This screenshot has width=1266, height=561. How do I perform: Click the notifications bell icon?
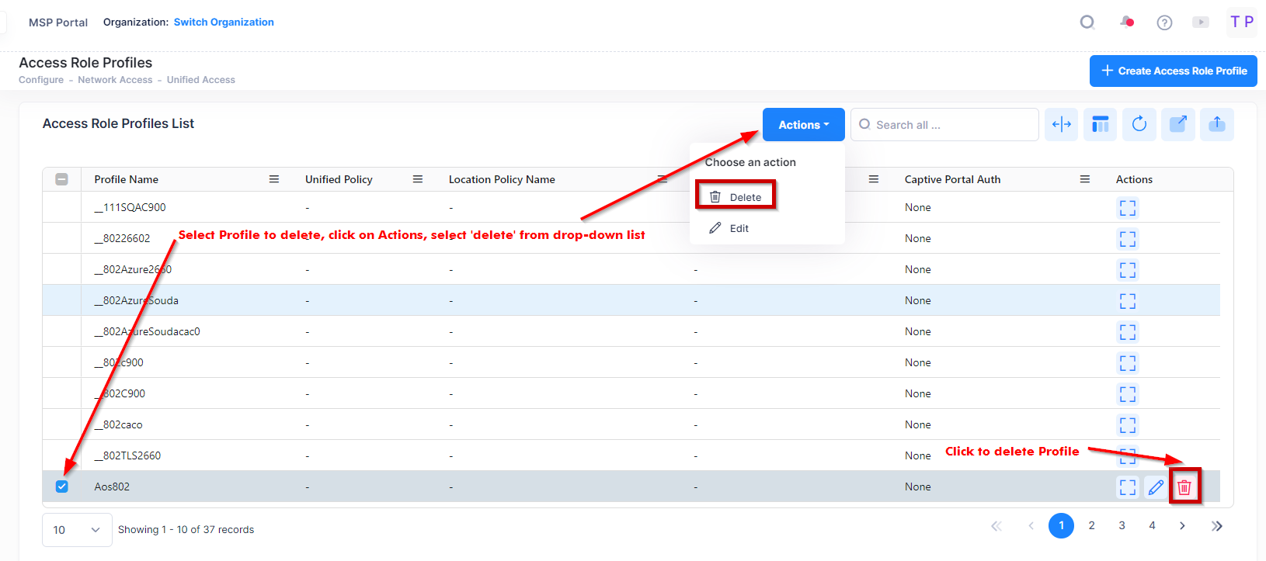[x=1126, y=23]
